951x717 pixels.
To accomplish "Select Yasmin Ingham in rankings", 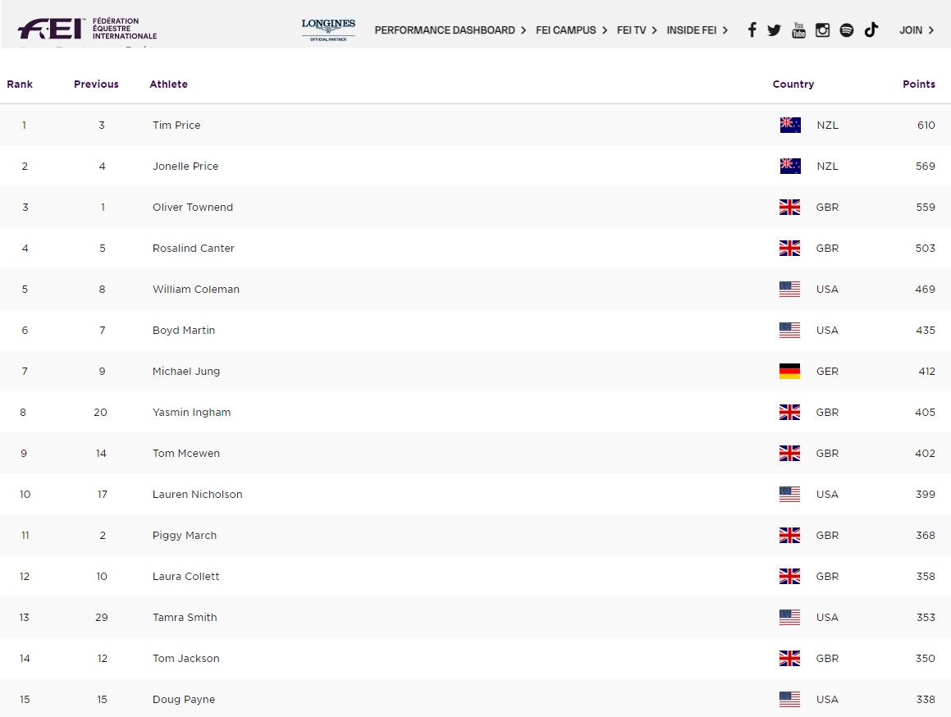I will [192, 413].
